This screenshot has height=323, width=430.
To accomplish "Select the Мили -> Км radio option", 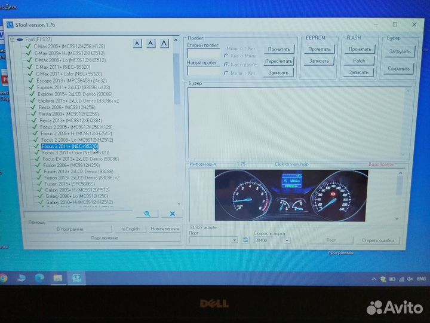I will (226, 74).
